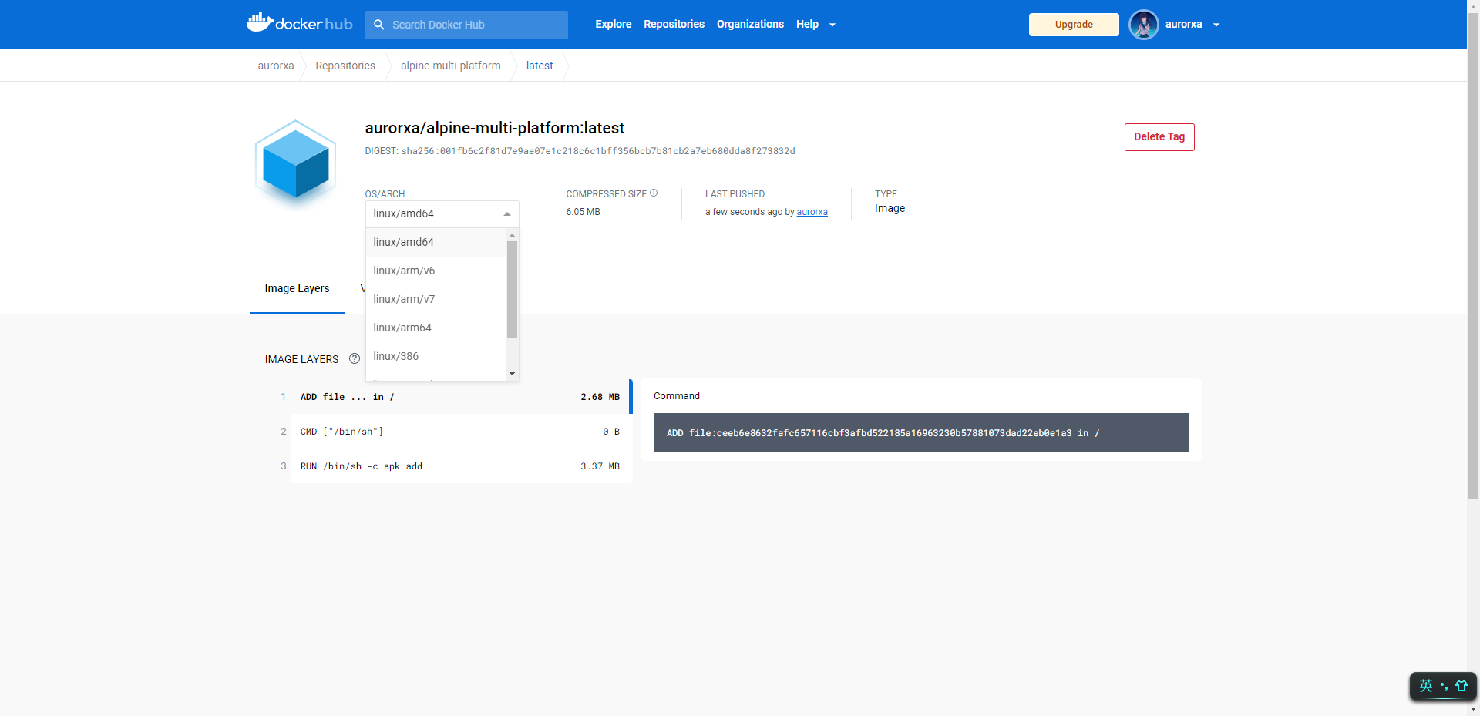Click the aurorxa link under Last Pushed
1480x716 pixels.
[x=812, y=212]
